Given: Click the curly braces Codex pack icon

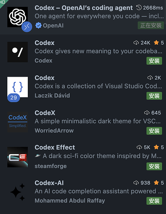Looking at the screenshot, I should 18,87.
